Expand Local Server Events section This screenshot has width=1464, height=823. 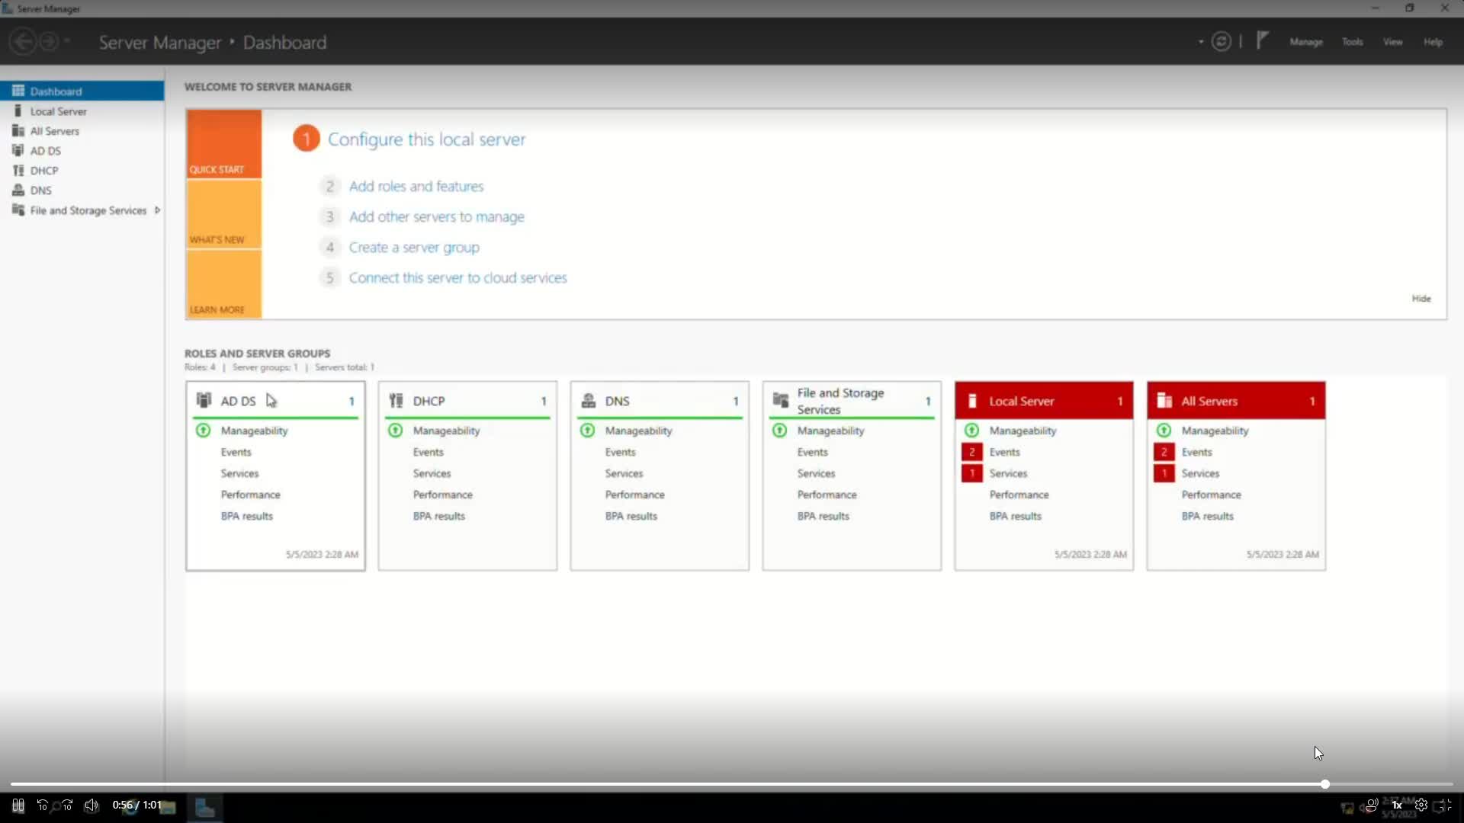(x=1004, y=451)
